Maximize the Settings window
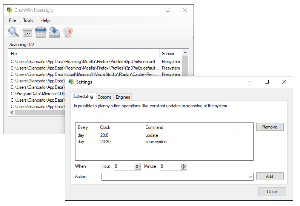Image resolution: width=300 pixels, height=206 pixels. (x=267, y=82)
